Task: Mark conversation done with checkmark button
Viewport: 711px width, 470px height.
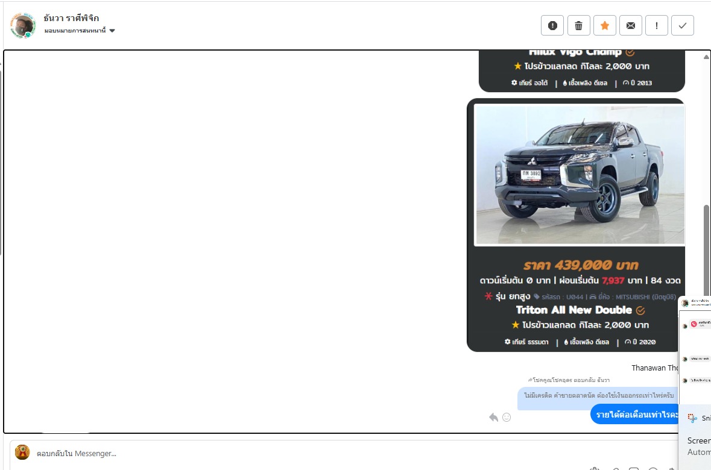Action: (x=683, y=25)
